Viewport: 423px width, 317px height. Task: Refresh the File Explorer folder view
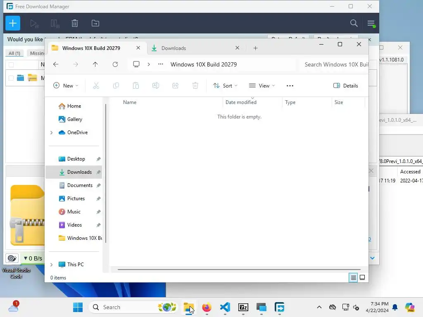coord(115,64)
